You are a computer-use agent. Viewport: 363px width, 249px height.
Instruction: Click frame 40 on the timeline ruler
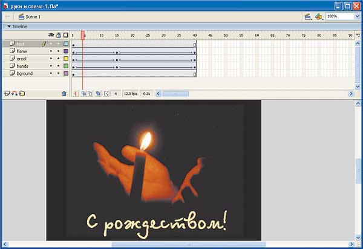click(x=195, y=36)
